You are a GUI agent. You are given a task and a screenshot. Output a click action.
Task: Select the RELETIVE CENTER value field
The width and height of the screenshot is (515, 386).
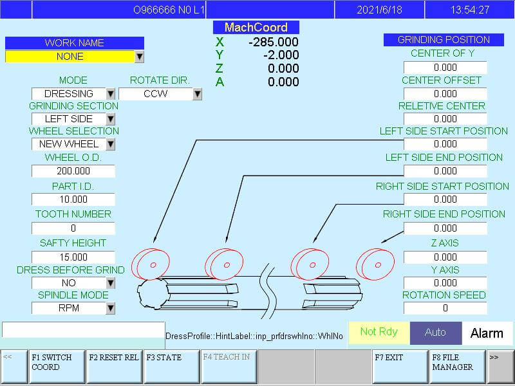[445, 119]
